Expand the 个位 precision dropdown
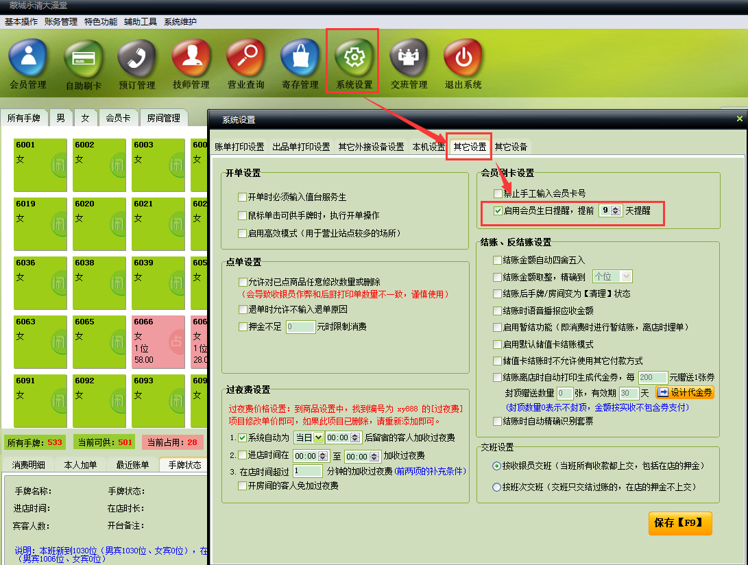 tap(625, 276)
